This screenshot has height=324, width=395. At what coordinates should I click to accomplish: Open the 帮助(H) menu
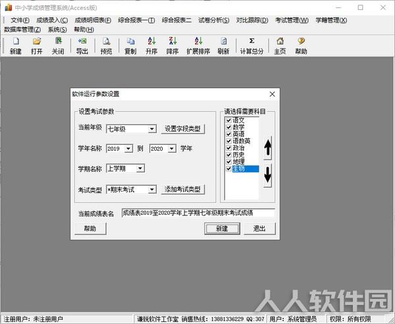click(84, 30)
